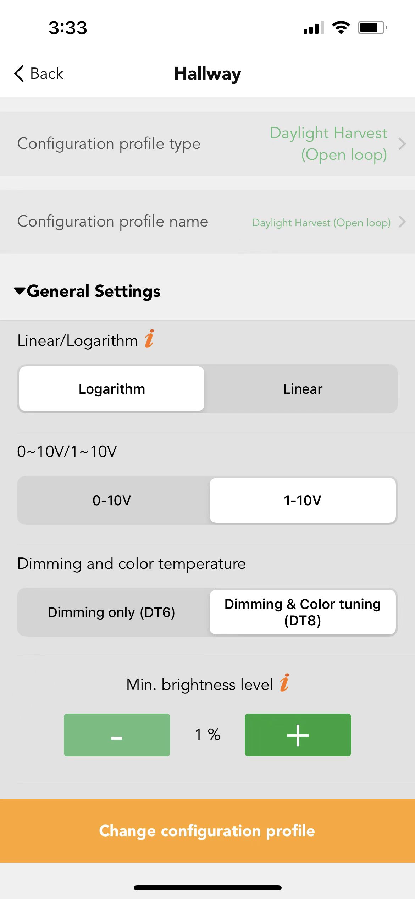Open Configuration profile type selection
Image resolution: width=415 pixels, height=899 pixels.
(x=207, y=144)
